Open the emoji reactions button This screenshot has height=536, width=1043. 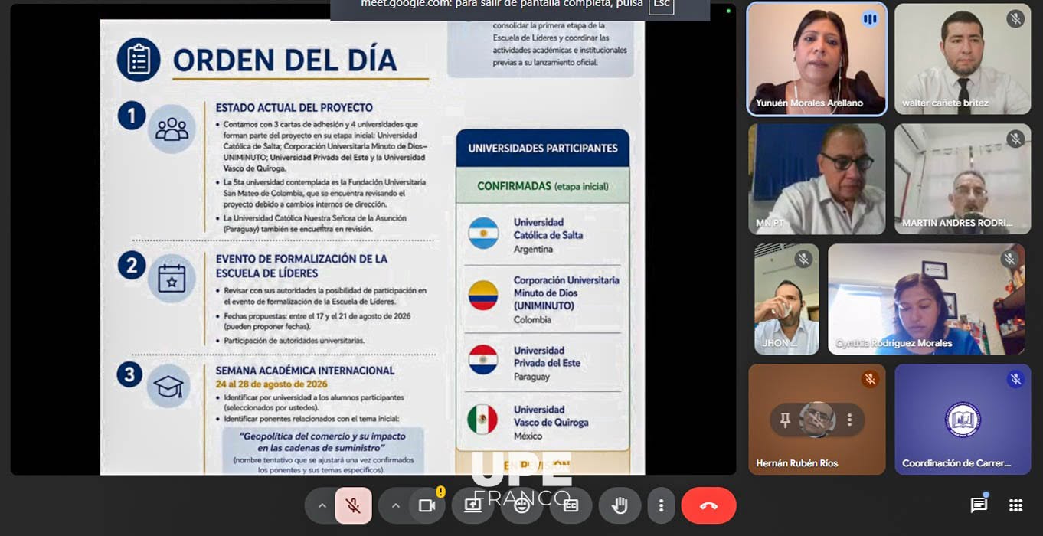click(522, 505)
